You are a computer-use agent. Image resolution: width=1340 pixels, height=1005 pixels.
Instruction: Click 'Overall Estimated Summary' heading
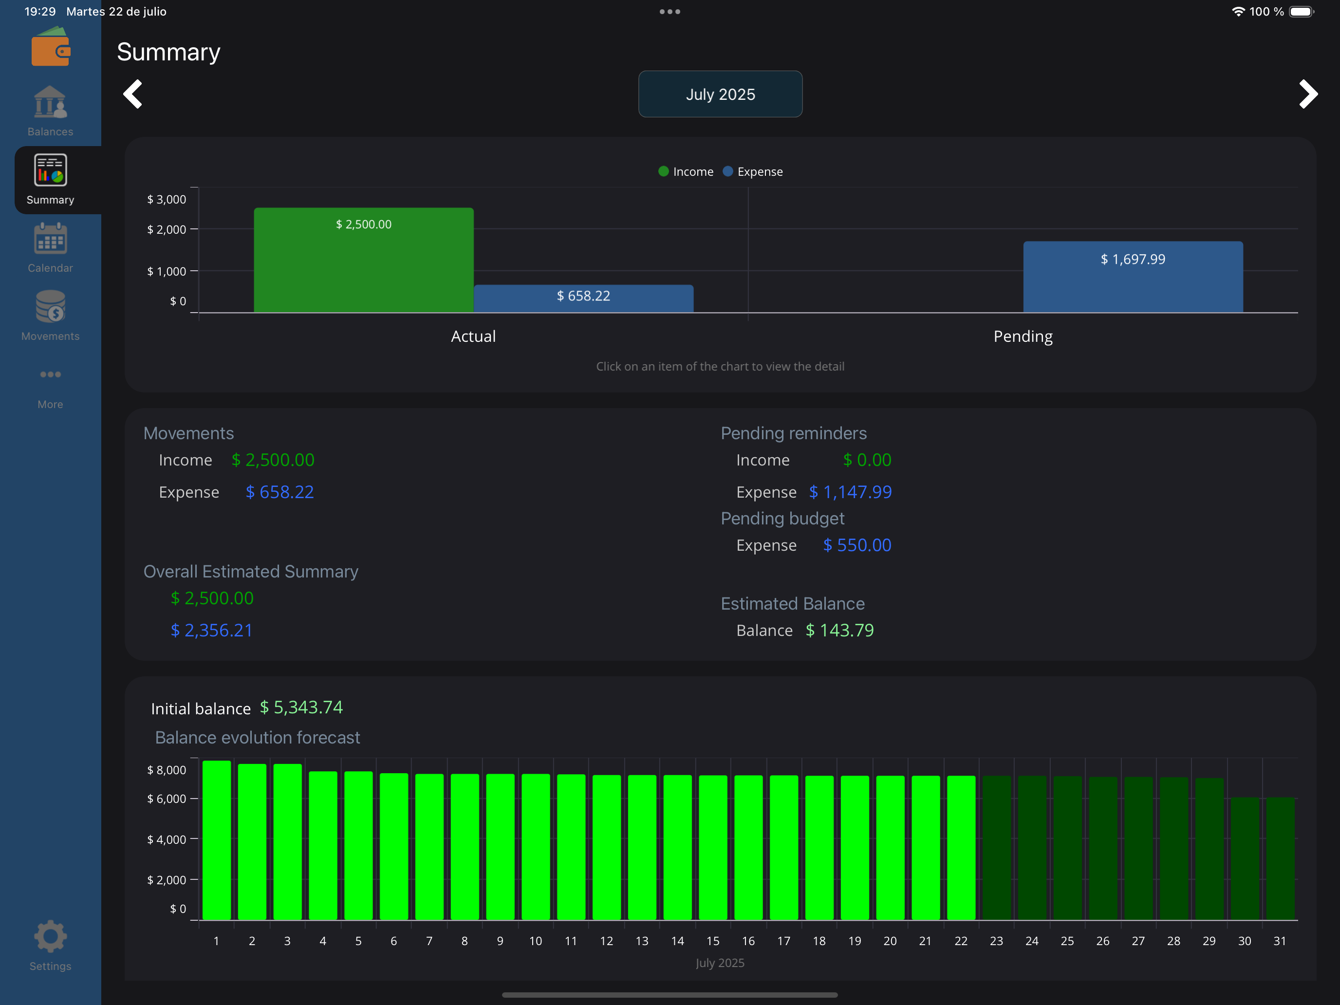[x=251, y=571]
